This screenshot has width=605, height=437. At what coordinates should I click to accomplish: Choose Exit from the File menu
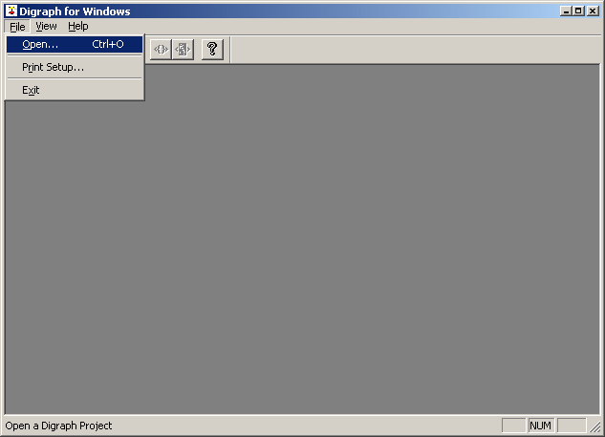(x=75, y=90)
